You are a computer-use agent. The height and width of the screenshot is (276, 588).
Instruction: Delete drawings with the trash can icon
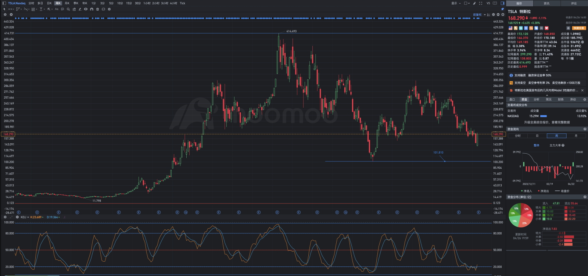click(97, 9)
